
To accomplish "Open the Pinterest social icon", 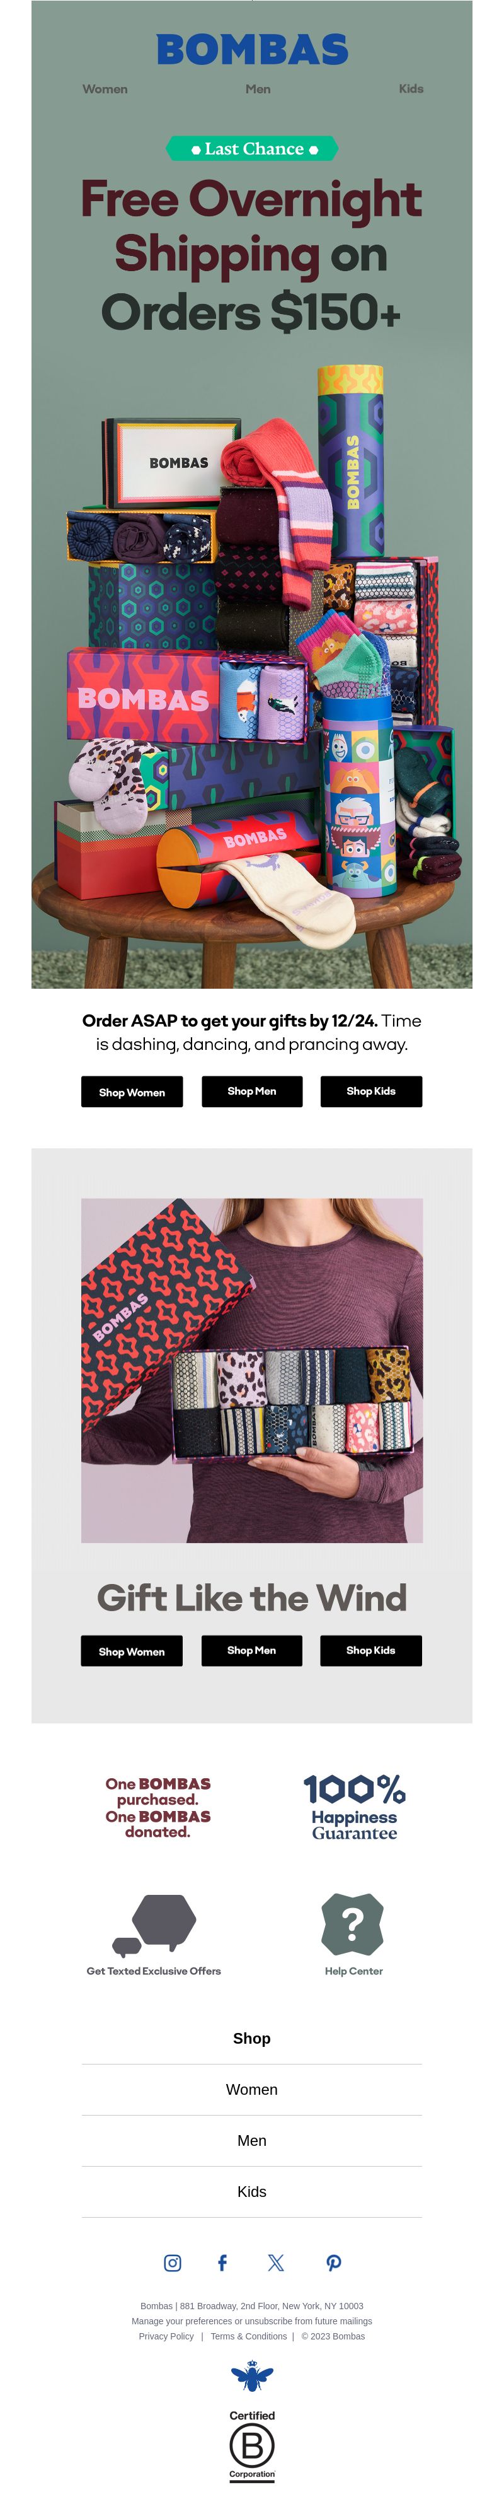I will 333,2262.
